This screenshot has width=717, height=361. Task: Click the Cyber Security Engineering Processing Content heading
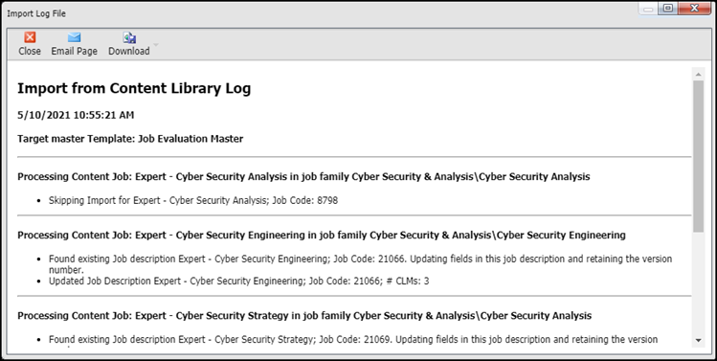coord(322,236)
